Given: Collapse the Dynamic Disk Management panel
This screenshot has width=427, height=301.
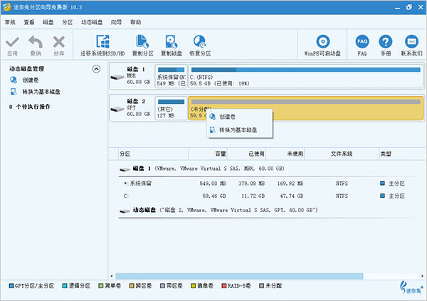Looking at the screenshot, I should click(x=96, y=69).
